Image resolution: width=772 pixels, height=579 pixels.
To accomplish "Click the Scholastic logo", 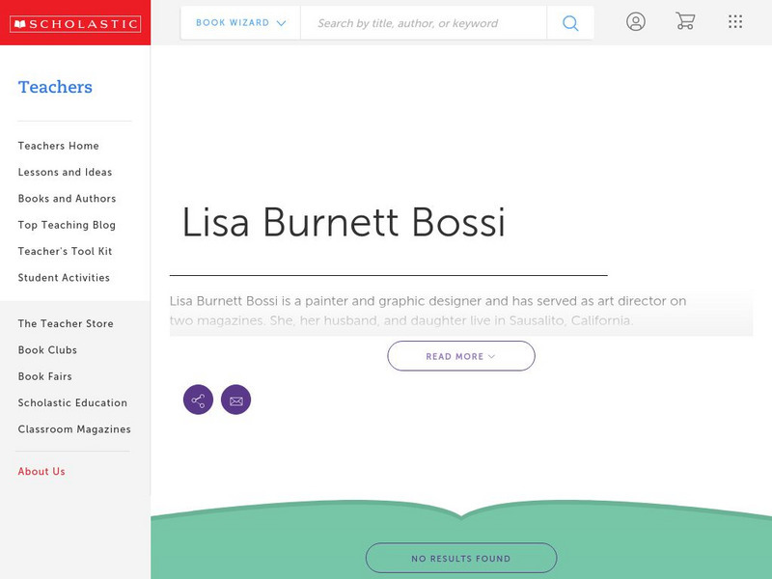I will coord(74,21).
